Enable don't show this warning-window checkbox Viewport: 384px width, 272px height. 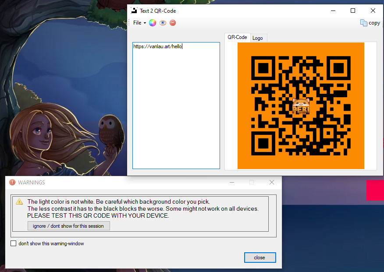tap(13, 244)
